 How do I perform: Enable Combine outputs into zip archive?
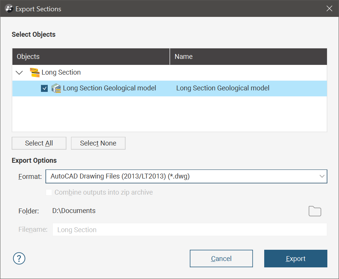[x=49, y=192]
